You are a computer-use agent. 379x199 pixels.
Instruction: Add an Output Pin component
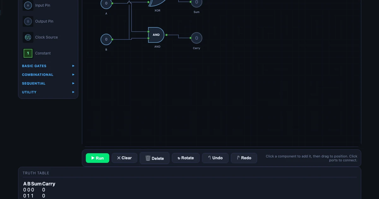[48, 21]
